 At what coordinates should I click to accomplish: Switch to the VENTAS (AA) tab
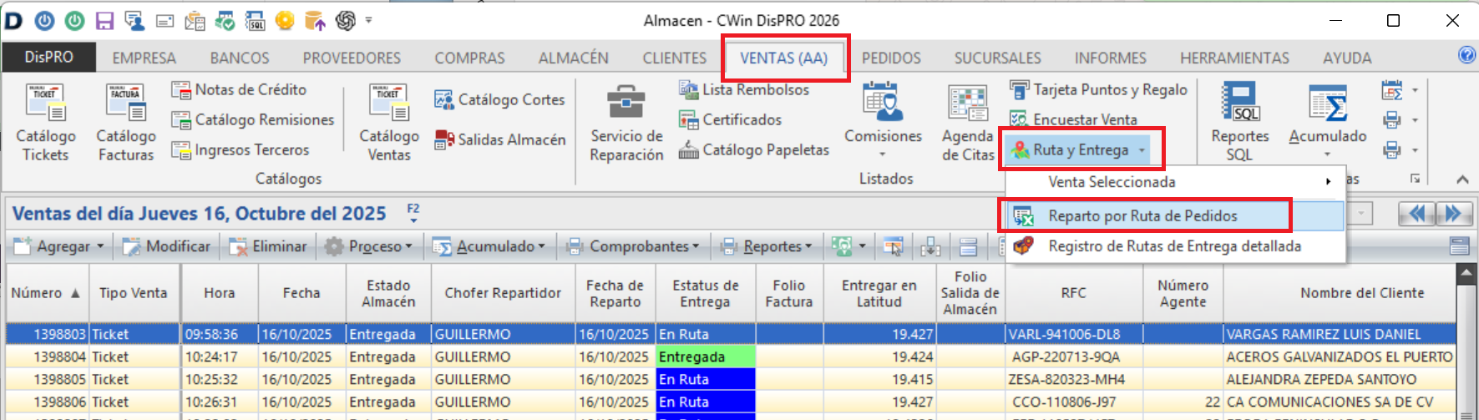click(783, 58)
